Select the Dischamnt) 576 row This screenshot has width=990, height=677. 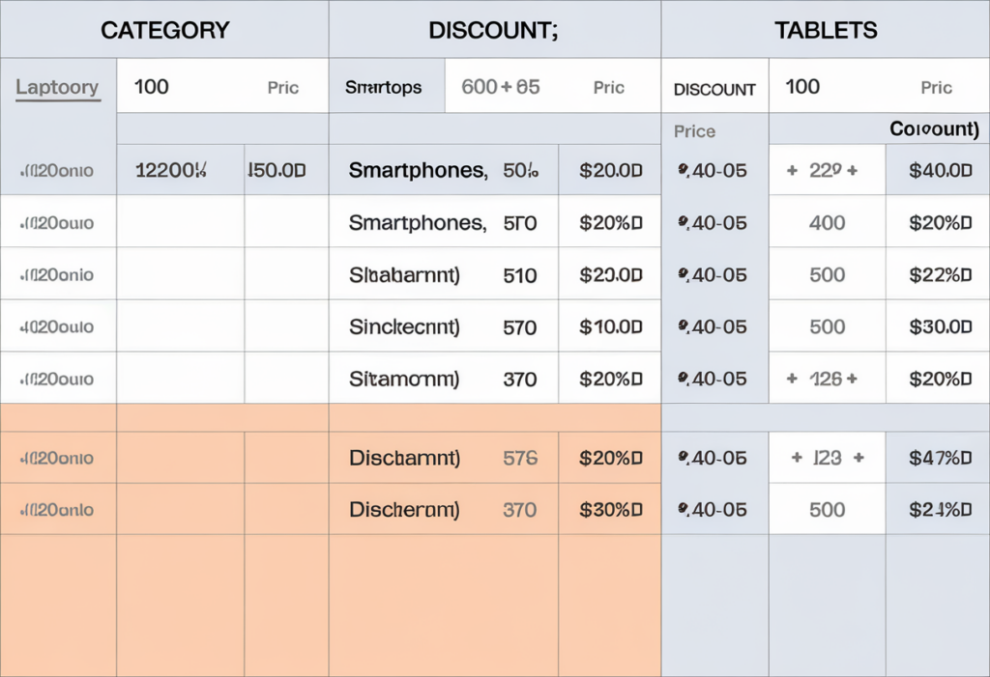(x=442, y=458)
